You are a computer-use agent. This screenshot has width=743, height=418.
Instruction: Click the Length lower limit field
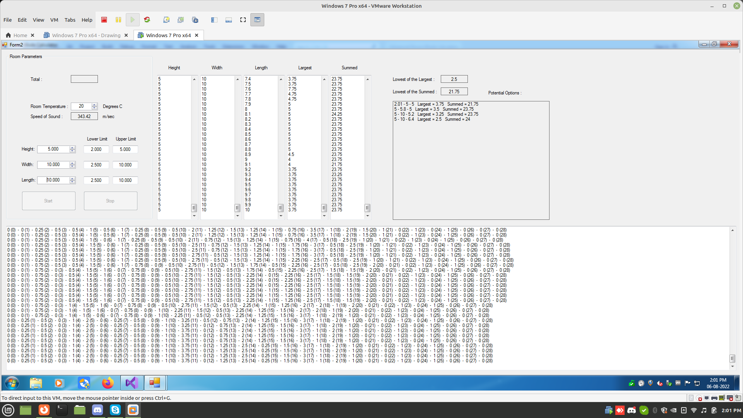[96, 180]
